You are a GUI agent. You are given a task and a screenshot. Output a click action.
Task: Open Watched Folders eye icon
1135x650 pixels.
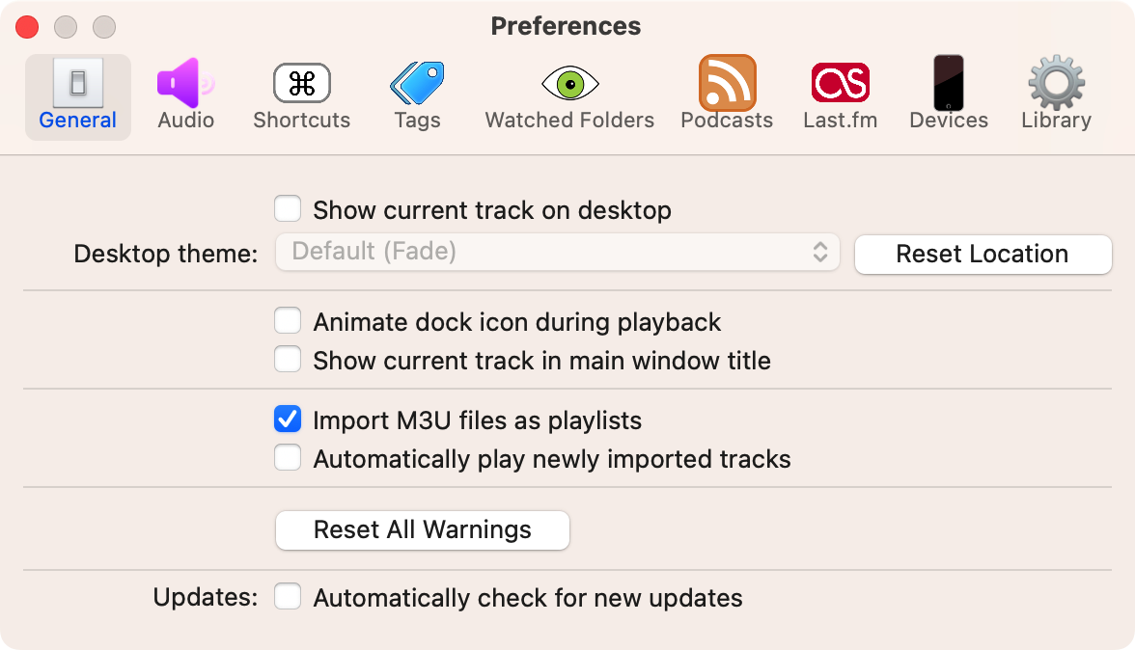570,84
